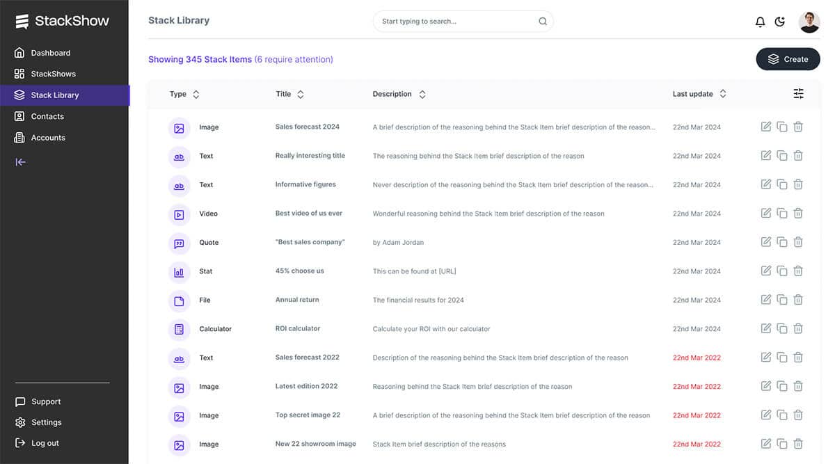Click the Calculator type icon on the ROI calculator row
Screen dimensions: 835x464
pos(179,328)
